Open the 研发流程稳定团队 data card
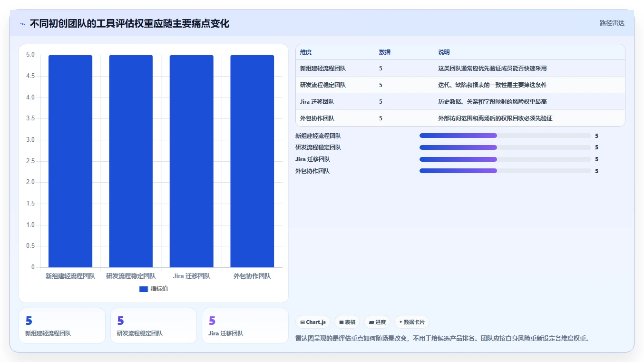644x362 pixels. tap(154, 325)
